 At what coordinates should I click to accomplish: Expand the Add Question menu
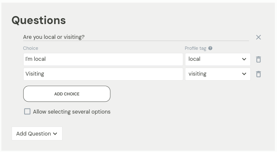(37, 133)
